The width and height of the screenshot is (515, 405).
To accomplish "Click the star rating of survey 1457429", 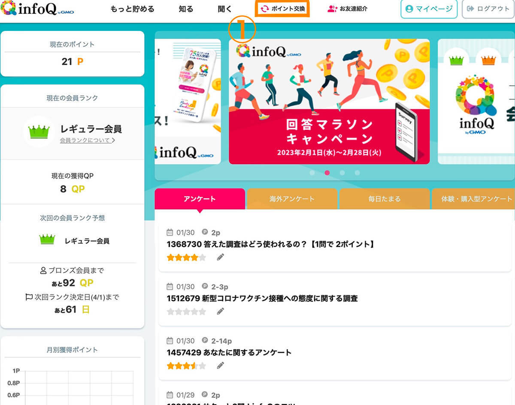I will coord(186,366).
